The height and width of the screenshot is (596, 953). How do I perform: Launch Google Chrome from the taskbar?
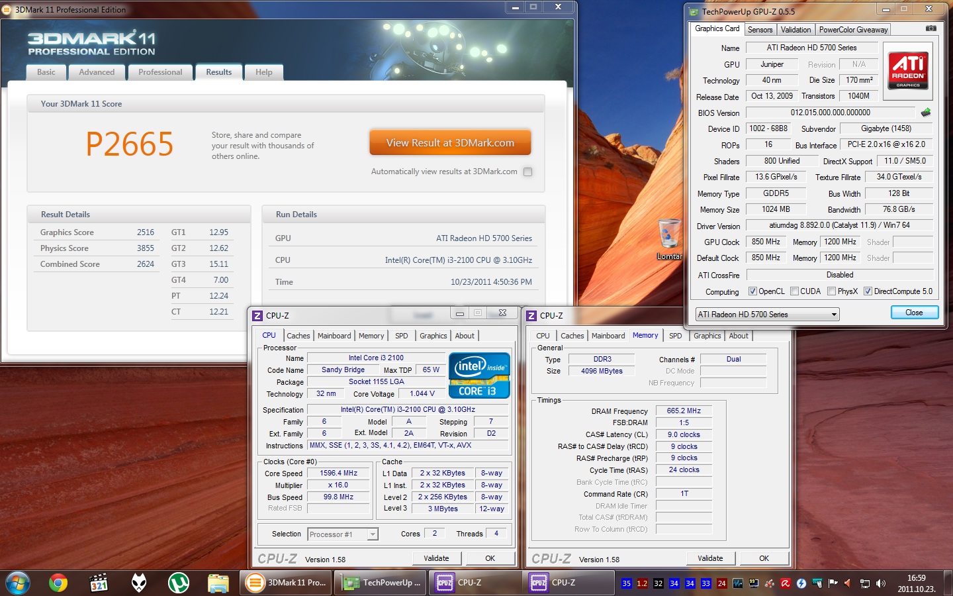[58, 583]
